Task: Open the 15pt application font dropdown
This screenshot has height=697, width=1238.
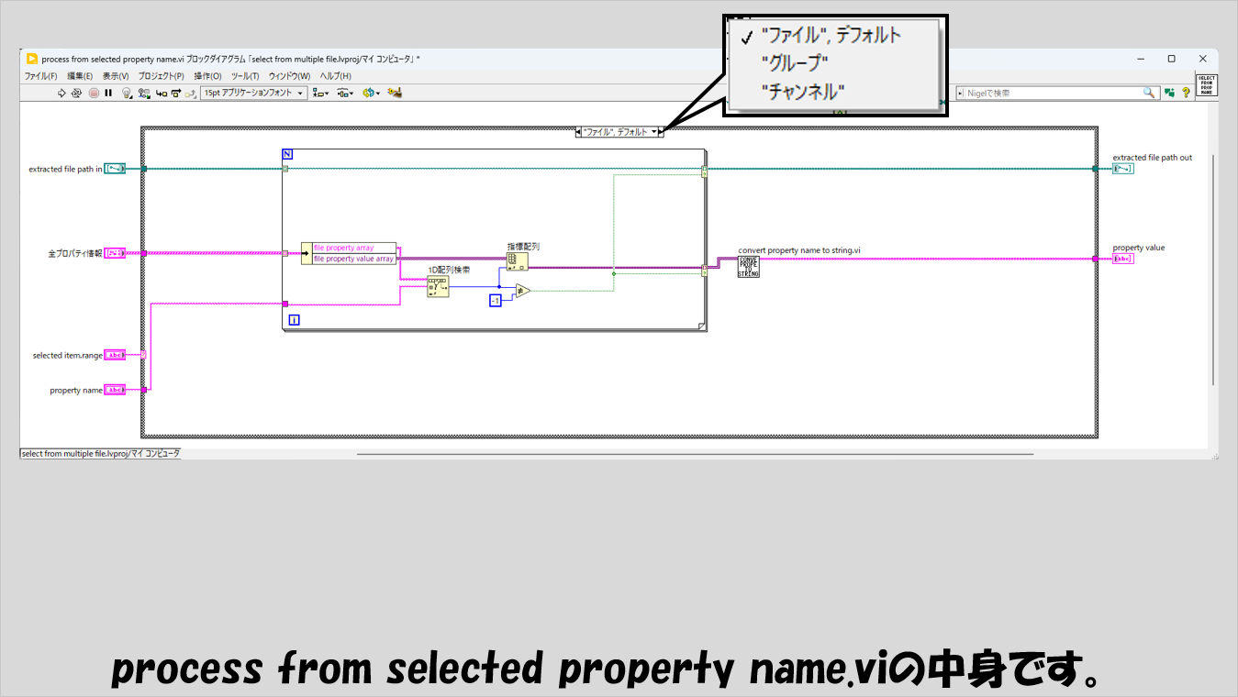Action: [254, 93]
